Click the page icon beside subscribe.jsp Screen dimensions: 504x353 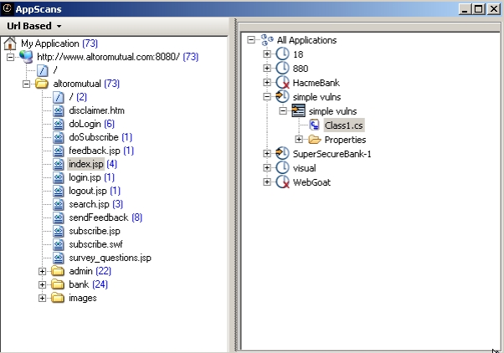click(x=58, y=231)
